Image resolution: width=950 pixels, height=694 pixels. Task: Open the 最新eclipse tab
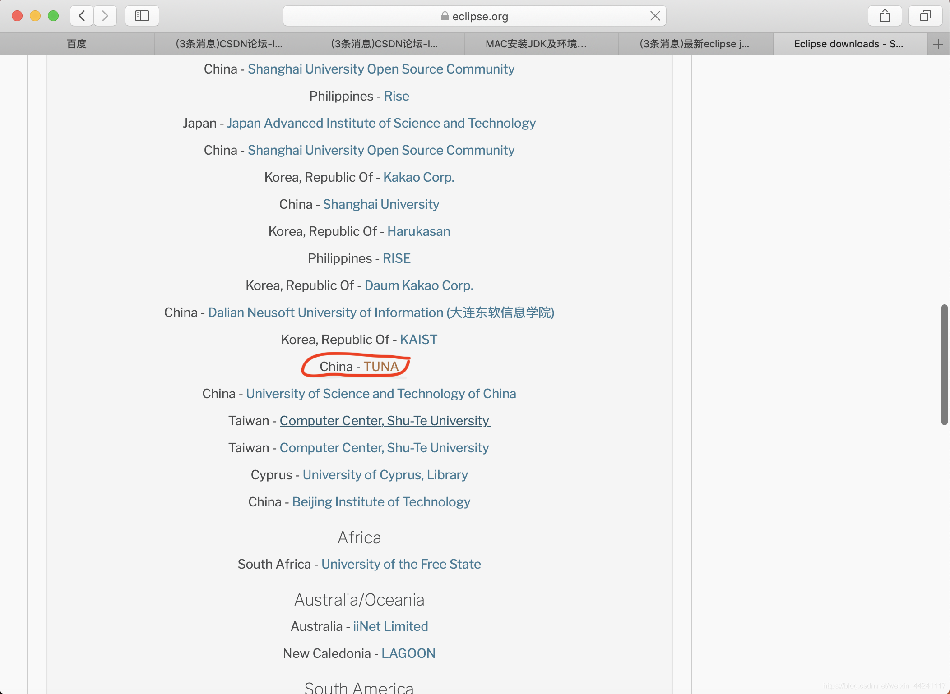pyautogui.click(x=694, y=44)
